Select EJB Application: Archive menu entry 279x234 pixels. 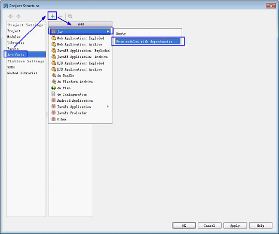coord(80,69)
